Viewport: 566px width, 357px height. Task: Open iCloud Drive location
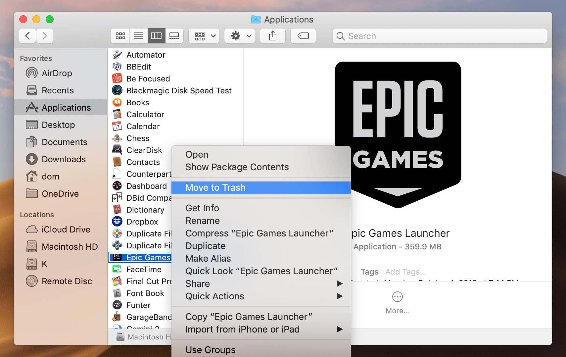click(x=61, y=229)
